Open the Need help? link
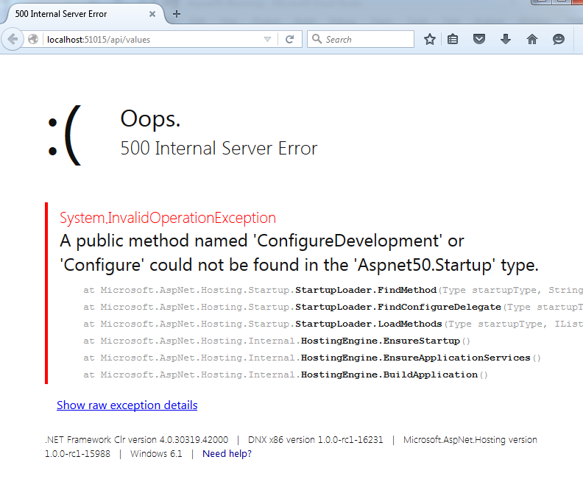This screenshot has height=479, width=583. point(227,453)
